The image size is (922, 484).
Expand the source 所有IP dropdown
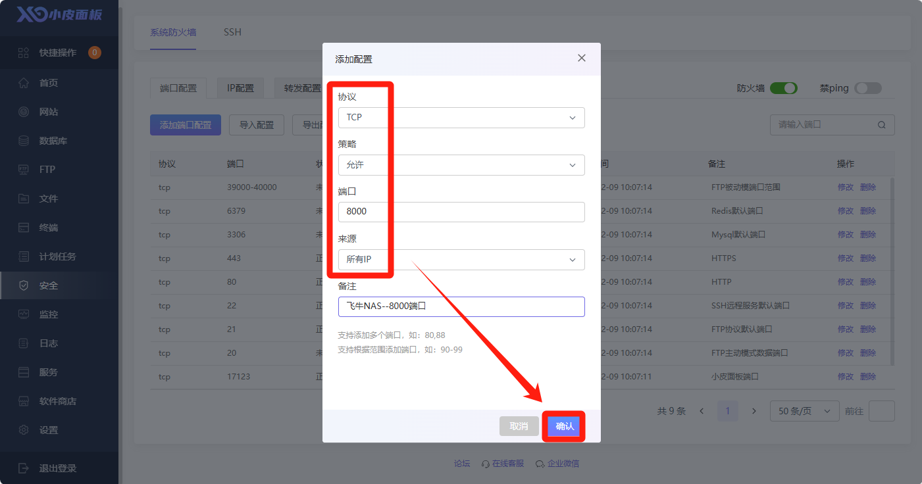pos(461,260)
